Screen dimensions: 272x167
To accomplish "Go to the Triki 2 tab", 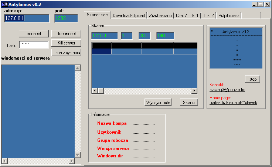I will tap(208, 16).
